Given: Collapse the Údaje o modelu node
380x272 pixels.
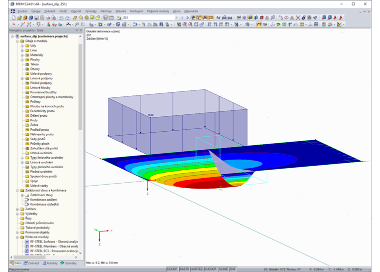Looking at the screenshot, I should pos(17,41).
